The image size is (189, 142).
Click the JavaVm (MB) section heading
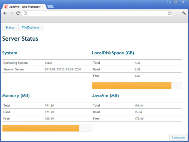pyautogui.click(x=105, y=96)
